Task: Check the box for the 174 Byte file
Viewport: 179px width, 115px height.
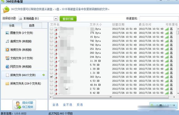Action: tap(51, 33)
